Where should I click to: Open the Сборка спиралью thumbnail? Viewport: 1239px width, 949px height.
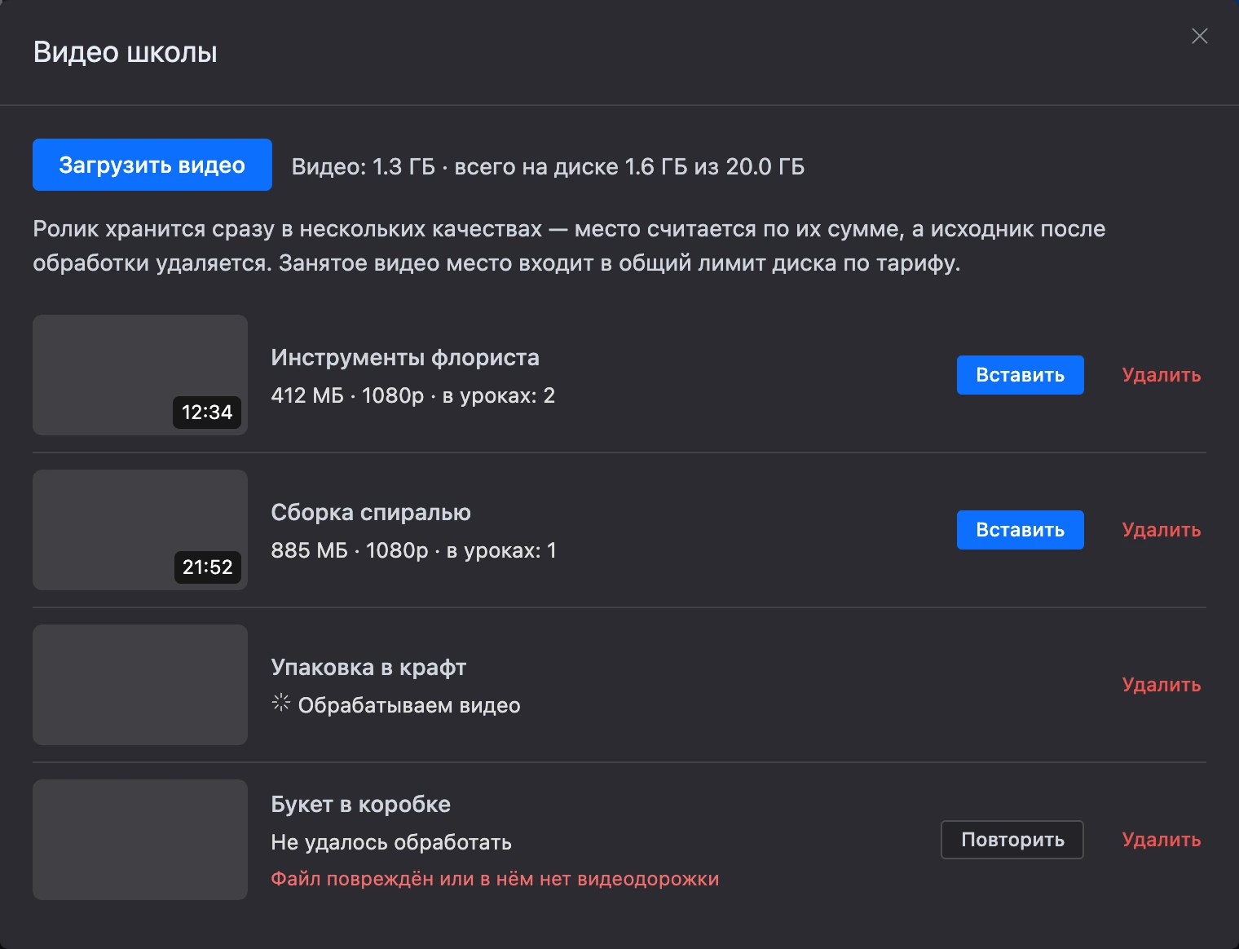point(140,530)
